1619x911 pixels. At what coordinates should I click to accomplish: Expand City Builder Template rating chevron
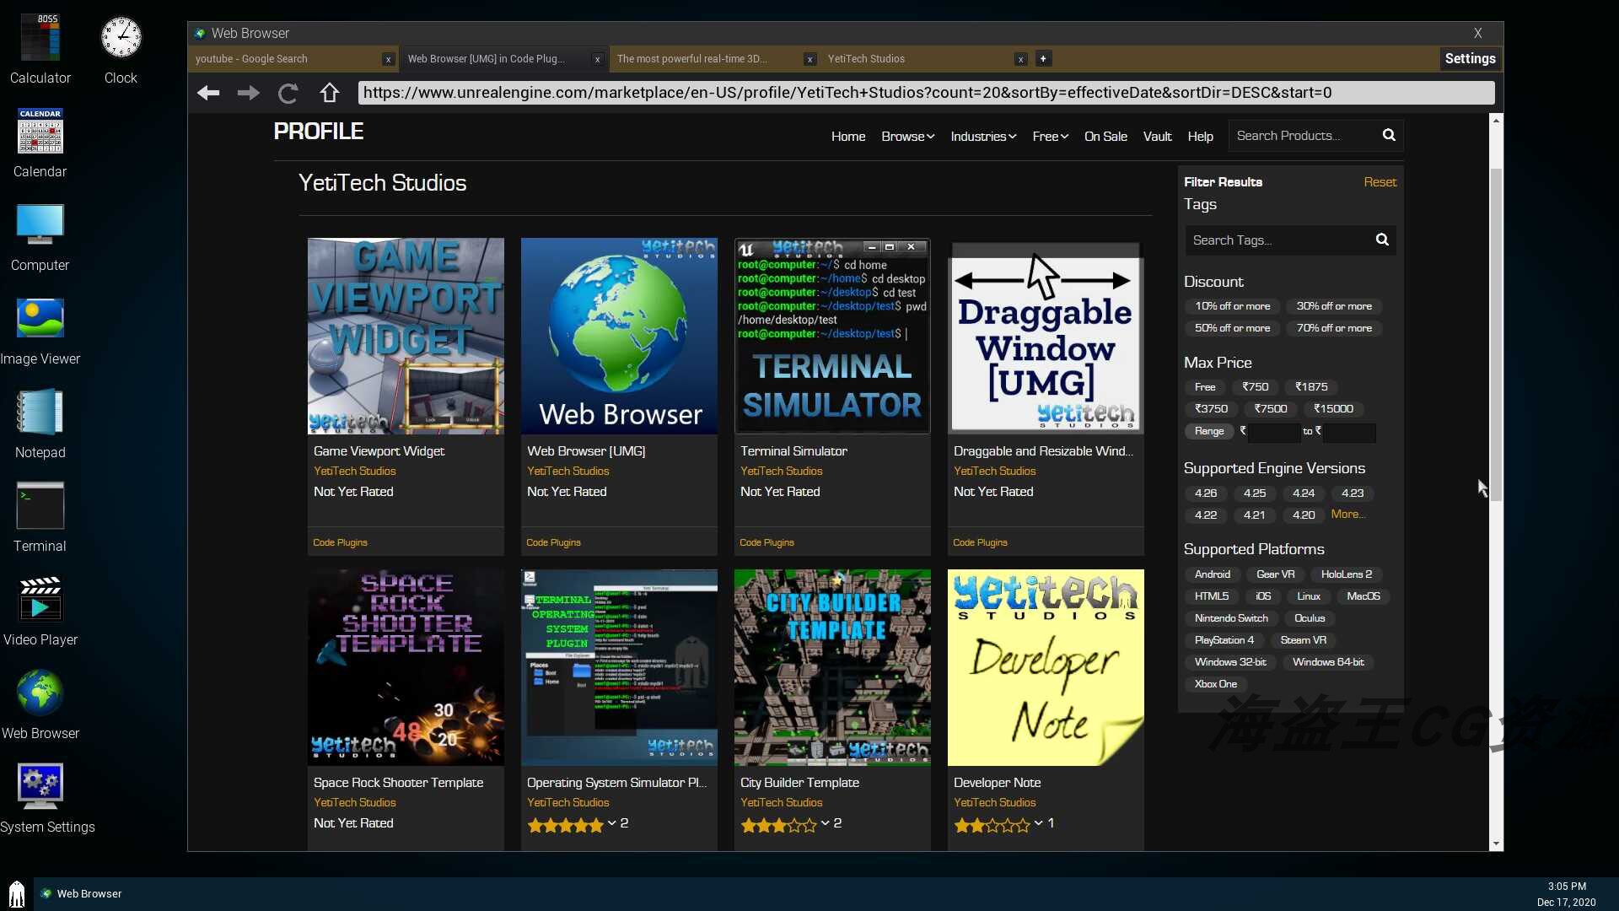826,823
